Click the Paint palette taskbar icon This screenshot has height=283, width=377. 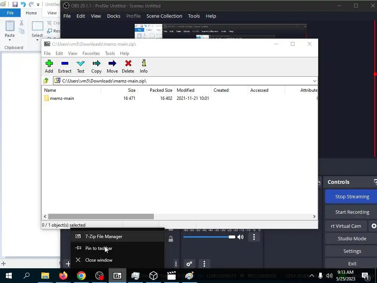click(190, 276)
